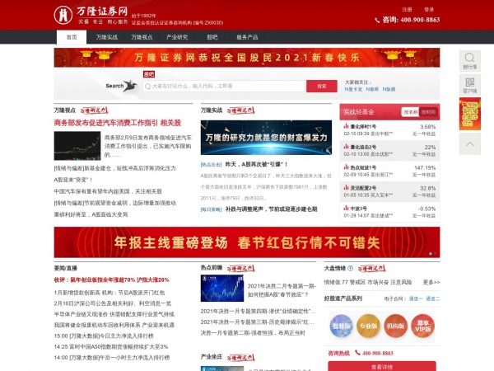The height and width of the screenshot is (371, 494).
Task: Click the stock chart thumbnail under 万隆视点
Action: 77,146
